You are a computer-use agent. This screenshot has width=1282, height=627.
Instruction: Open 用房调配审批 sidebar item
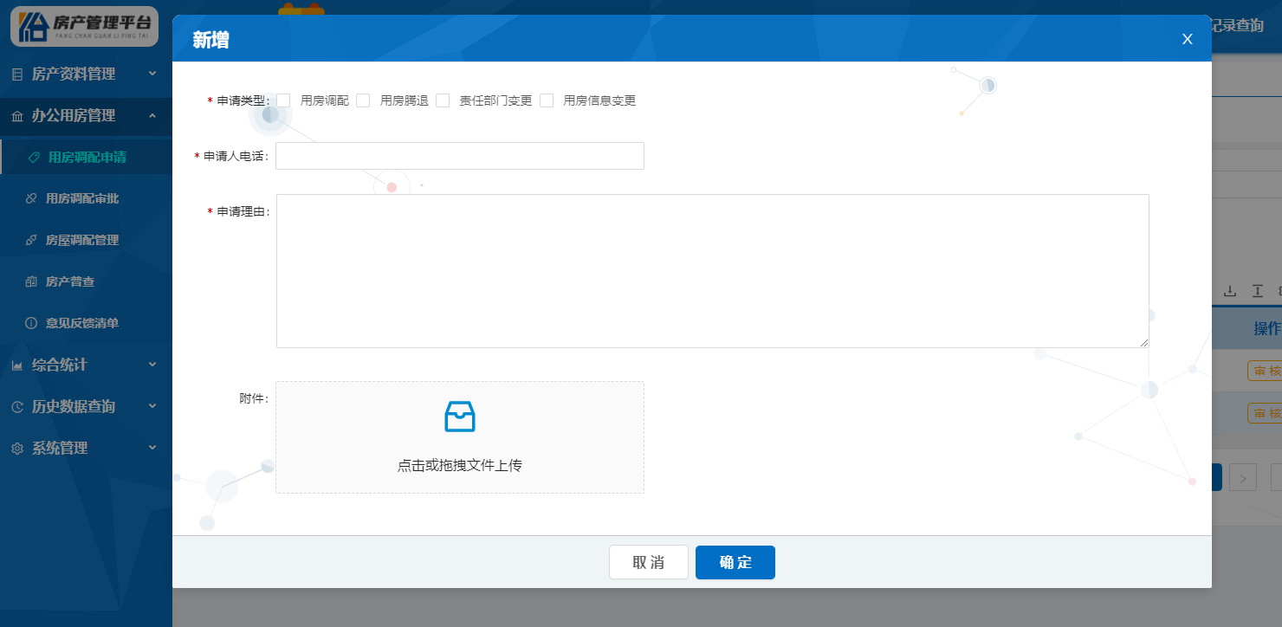click(x=86, y=199)
